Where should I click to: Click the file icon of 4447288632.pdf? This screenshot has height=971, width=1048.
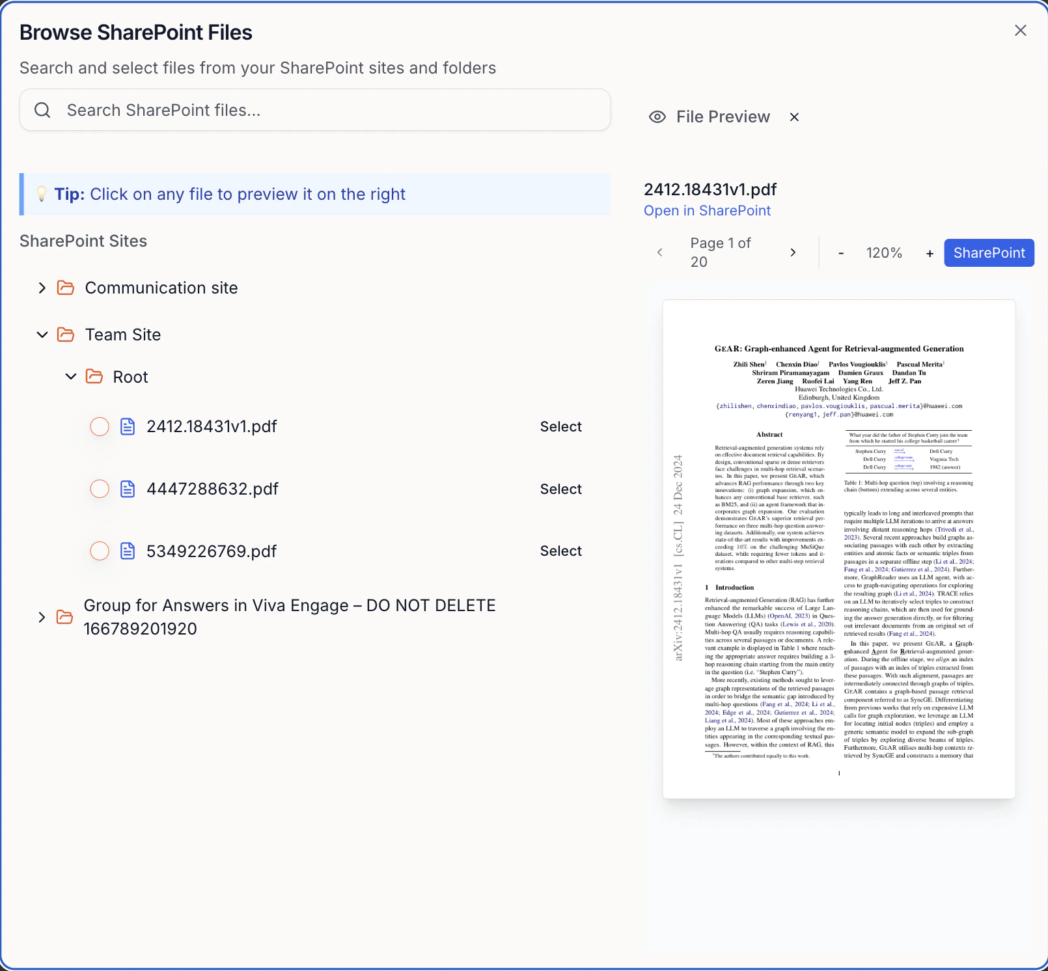click(x=128, y=489)
